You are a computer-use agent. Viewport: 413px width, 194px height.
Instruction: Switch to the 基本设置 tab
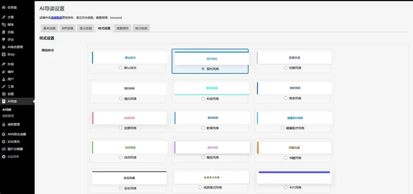click(x=50, y=28)
